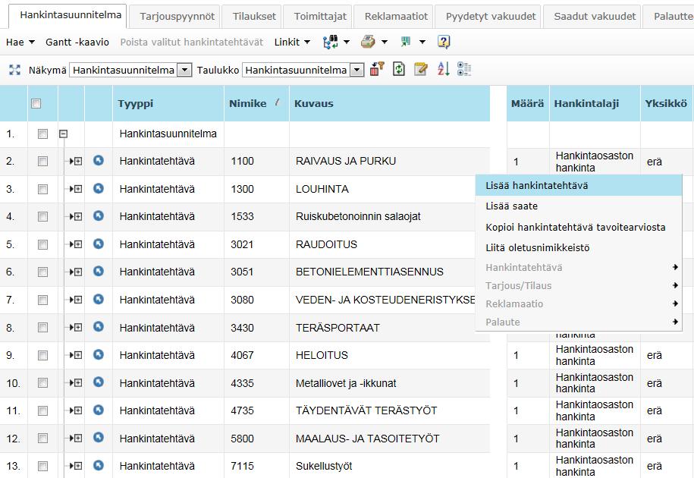The width and height of the screenshot is (694, 478).
Task: Click the green export table icon
Action: [x=406, y=42]
